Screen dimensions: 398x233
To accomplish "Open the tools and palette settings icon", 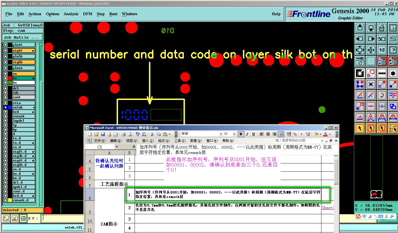I will 360,61.
